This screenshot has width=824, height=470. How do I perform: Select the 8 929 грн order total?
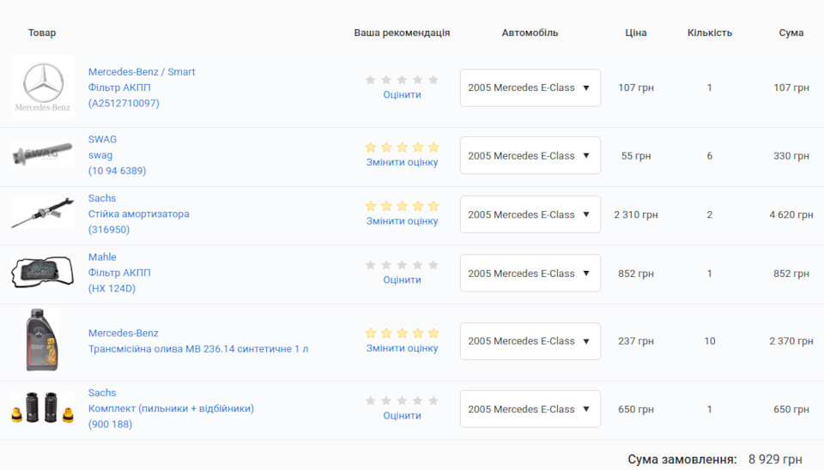[x=775, y=460]
